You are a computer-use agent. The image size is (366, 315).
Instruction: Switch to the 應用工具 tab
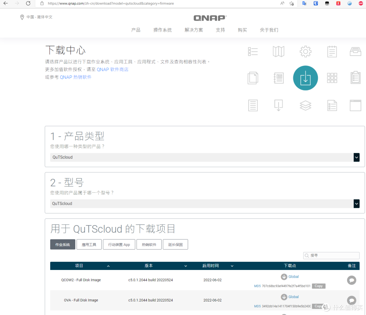(89, 245)
